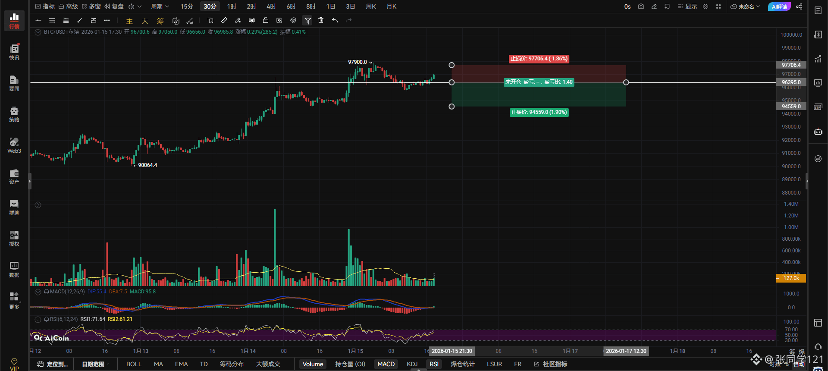828x371 pixels.
Task: Switch to the 1日 timeframe
Action: pyautogui.click(x=331, y=6)
